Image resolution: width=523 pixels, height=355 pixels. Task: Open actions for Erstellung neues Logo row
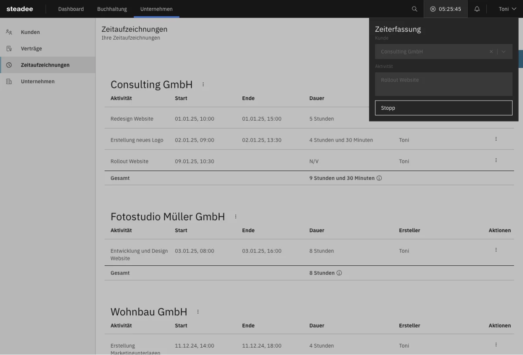496,139
